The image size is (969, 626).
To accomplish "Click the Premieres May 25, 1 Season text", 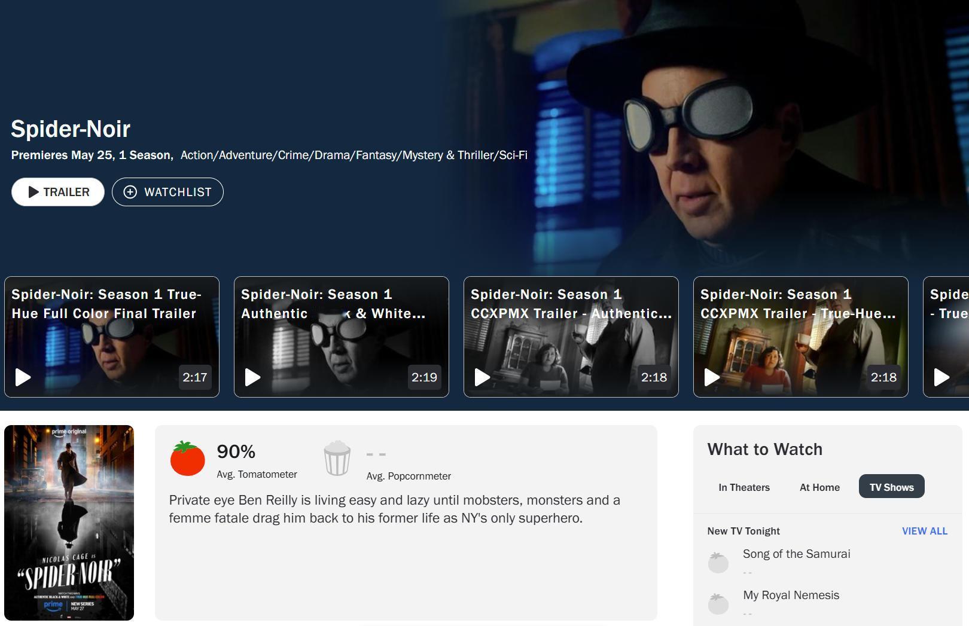I will click(92, 155).
